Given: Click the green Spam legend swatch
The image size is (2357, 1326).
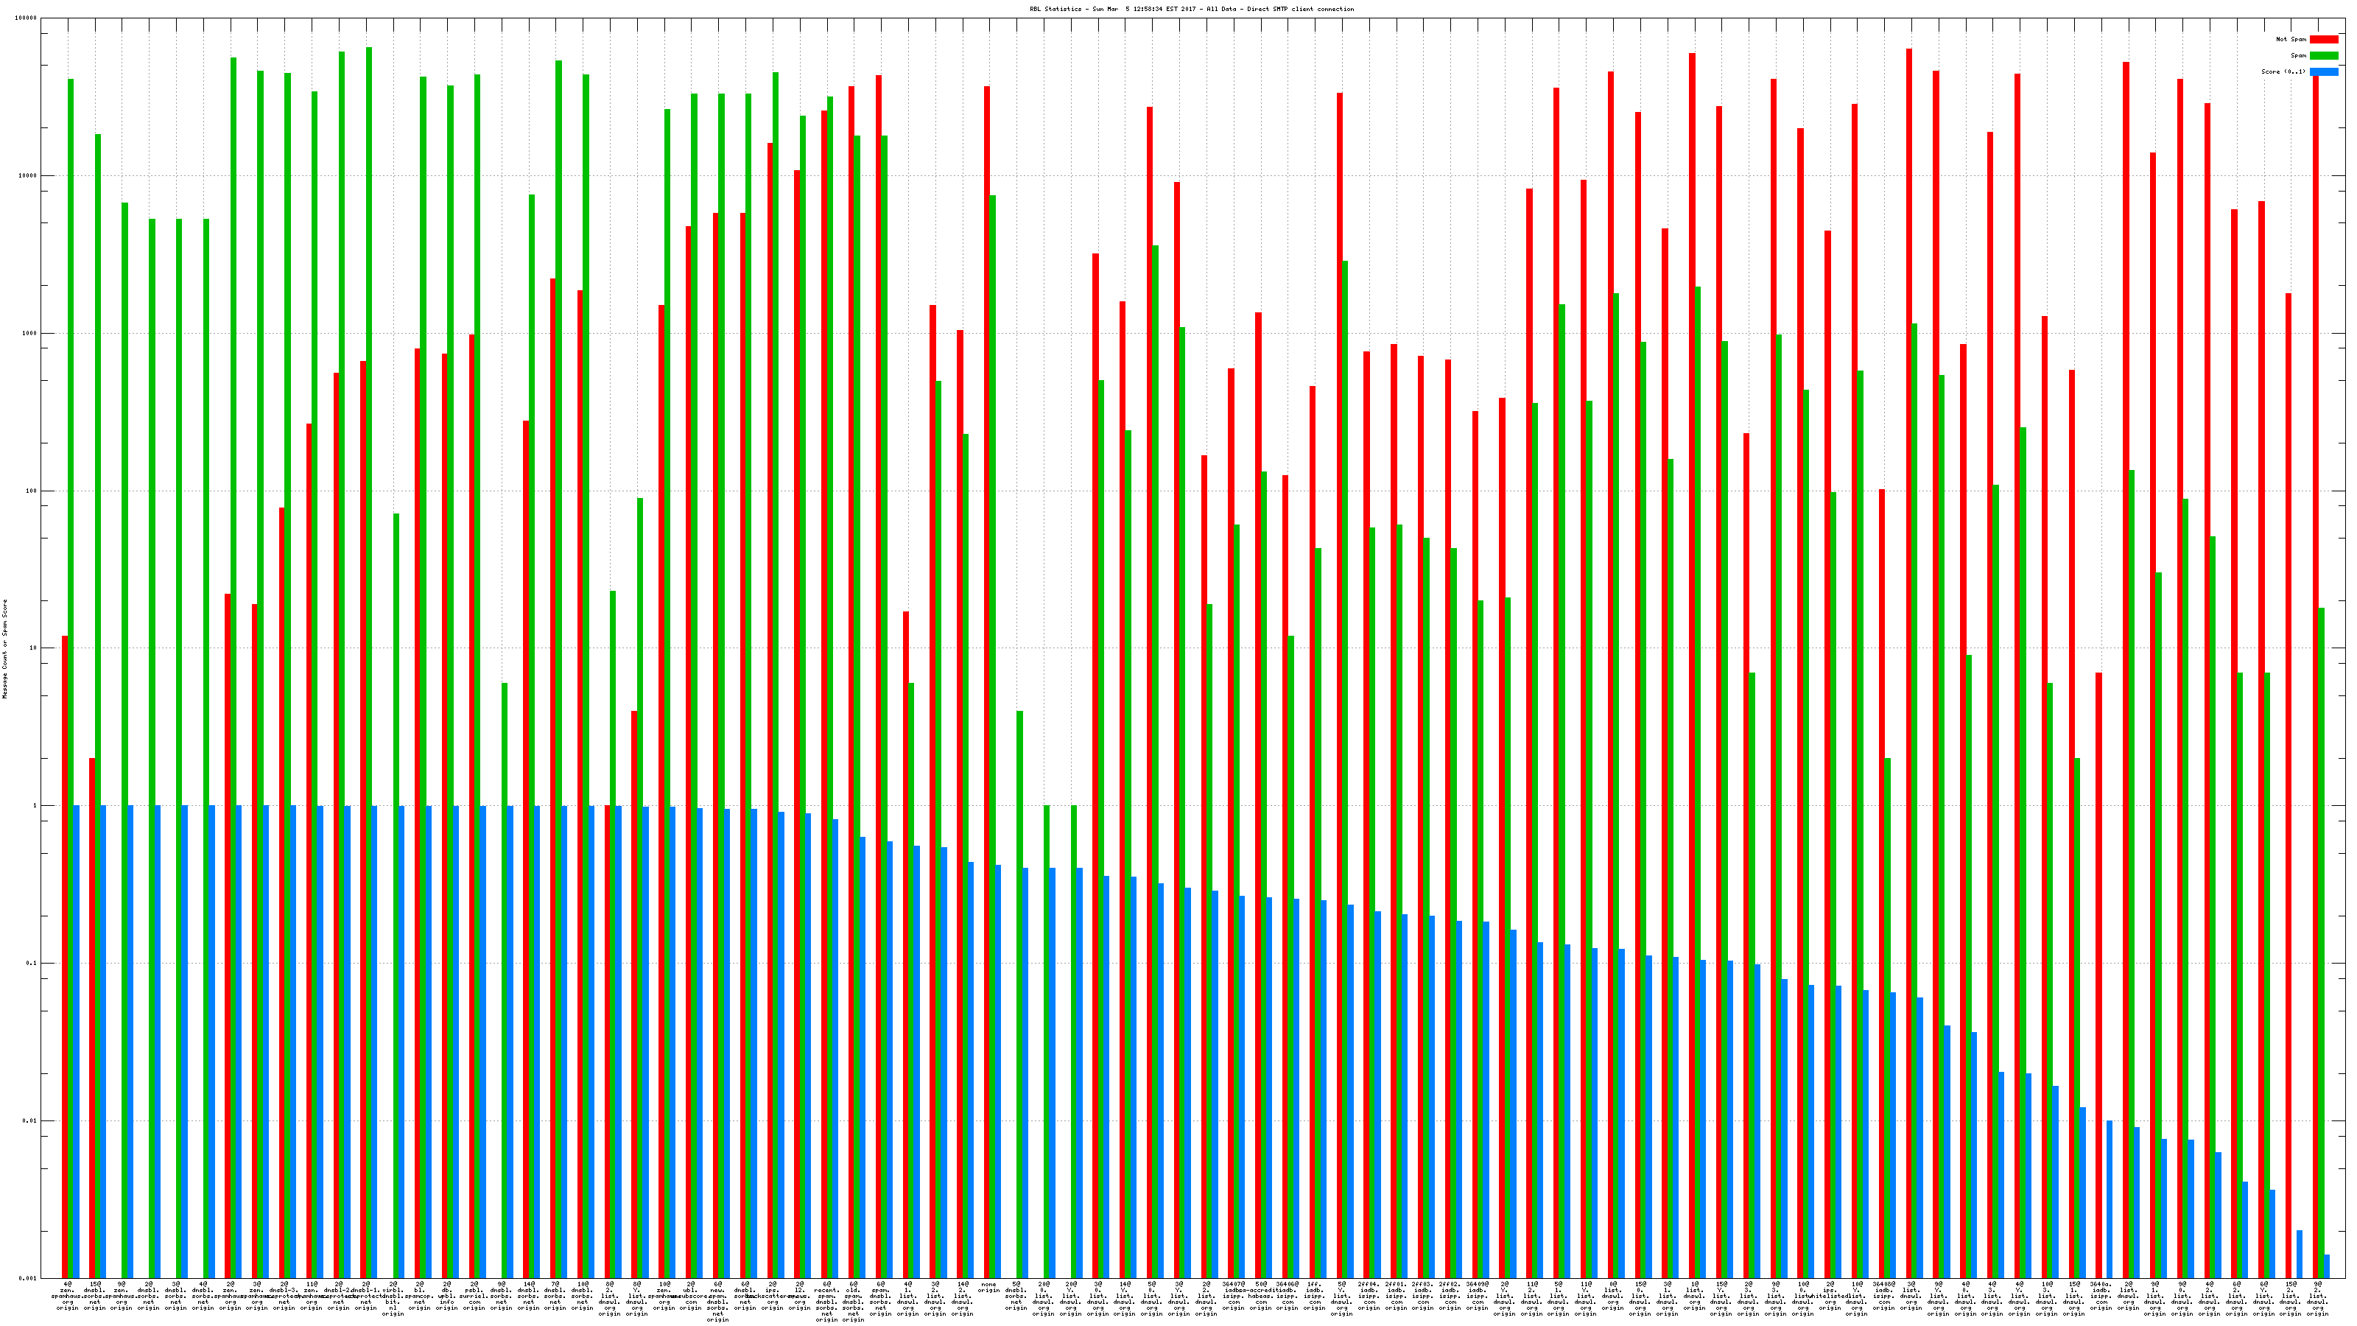Looking at the screenshot, I should 2323,56.
